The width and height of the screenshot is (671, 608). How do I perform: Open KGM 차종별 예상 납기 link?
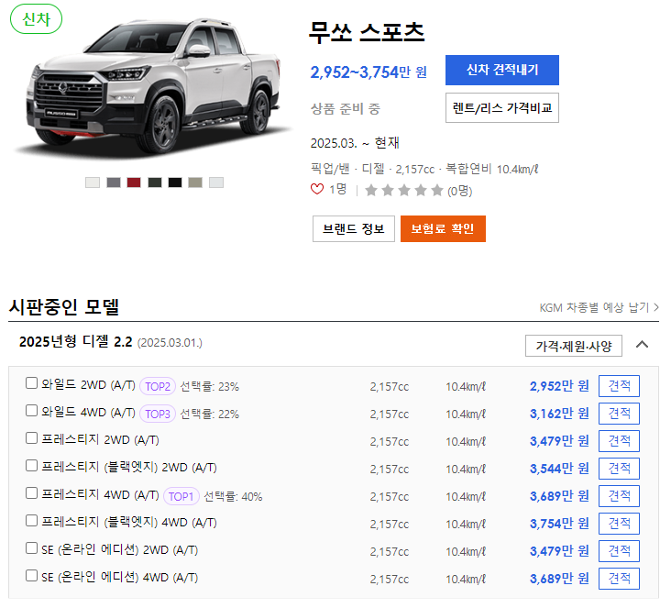click(599, 308)
